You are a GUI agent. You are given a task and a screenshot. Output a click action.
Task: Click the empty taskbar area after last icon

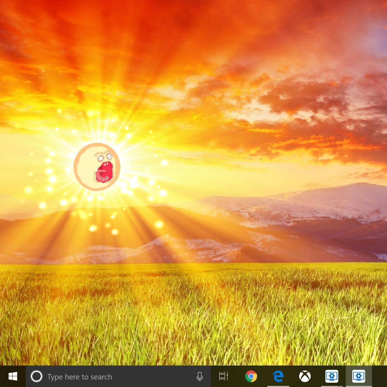point(379,376)
